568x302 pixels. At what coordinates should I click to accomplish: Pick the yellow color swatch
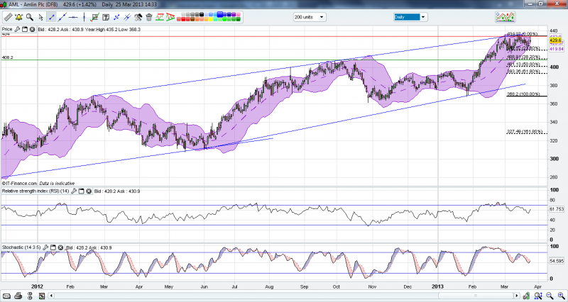pos(211,19)
